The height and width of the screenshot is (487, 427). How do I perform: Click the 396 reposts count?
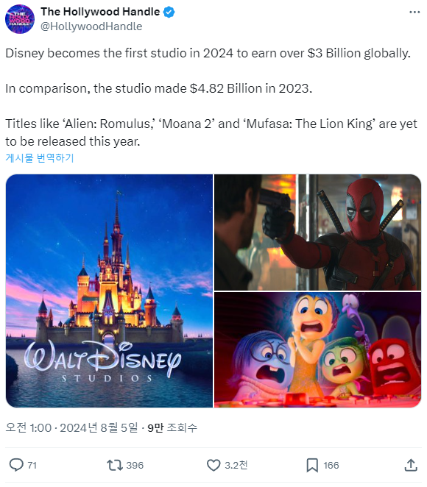pos(135,465)
